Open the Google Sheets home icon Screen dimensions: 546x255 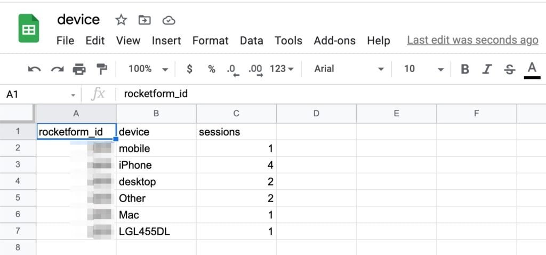(x=29, y=28)
